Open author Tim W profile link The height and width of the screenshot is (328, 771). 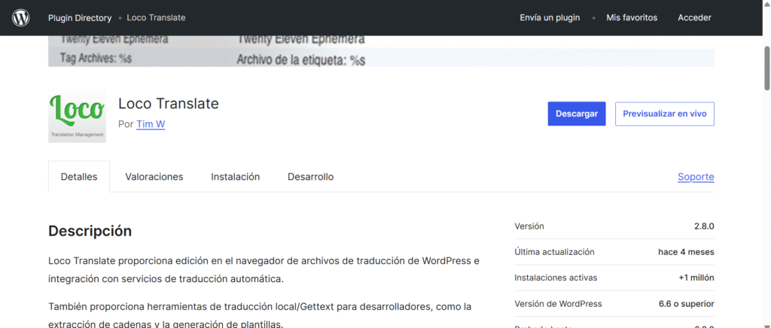151,124
